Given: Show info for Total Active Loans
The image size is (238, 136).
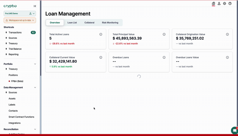Looking at the screenshot, I should tap(101, 34).
